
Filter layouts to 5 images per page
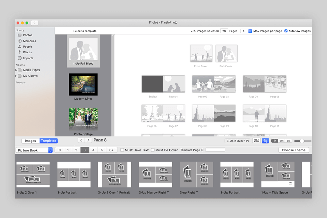click(x=101, y=150)
